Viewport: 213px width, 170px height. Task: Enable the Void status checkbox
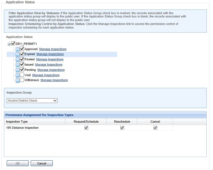22,75
